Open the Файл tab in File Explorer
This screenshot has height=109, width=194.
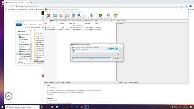[19, 25]
